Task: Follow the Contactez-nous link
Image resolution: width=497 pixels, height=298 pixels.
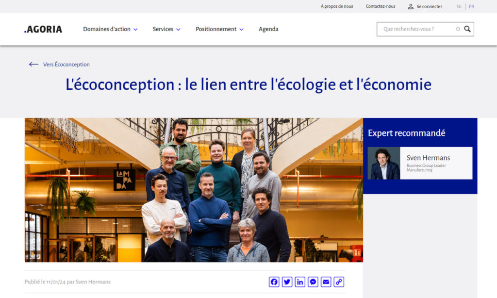Action: [x=381, y=6]
